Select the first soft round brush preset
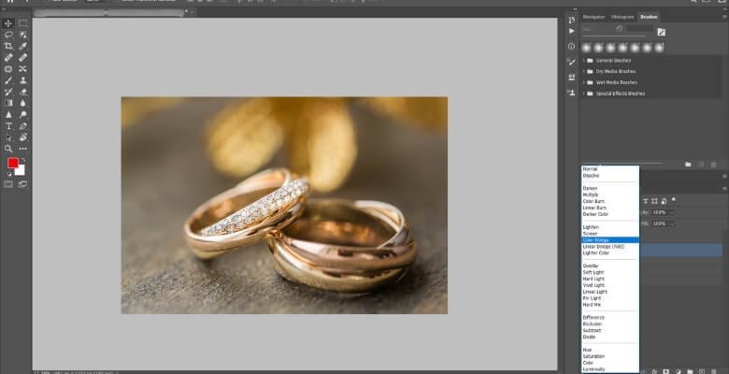This screenshot has width=729, height=374. (x=587, y=48)
